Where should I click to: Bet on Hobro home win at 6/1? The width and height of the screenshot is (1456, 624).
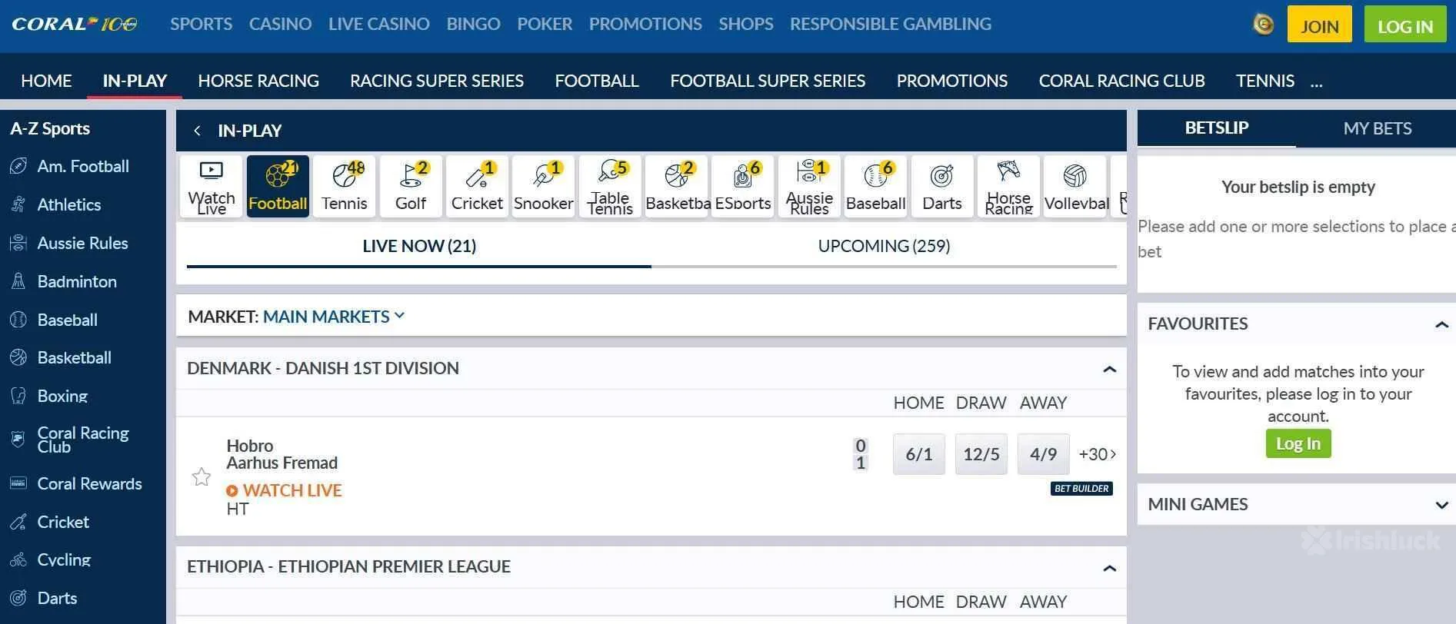point(918,454)
